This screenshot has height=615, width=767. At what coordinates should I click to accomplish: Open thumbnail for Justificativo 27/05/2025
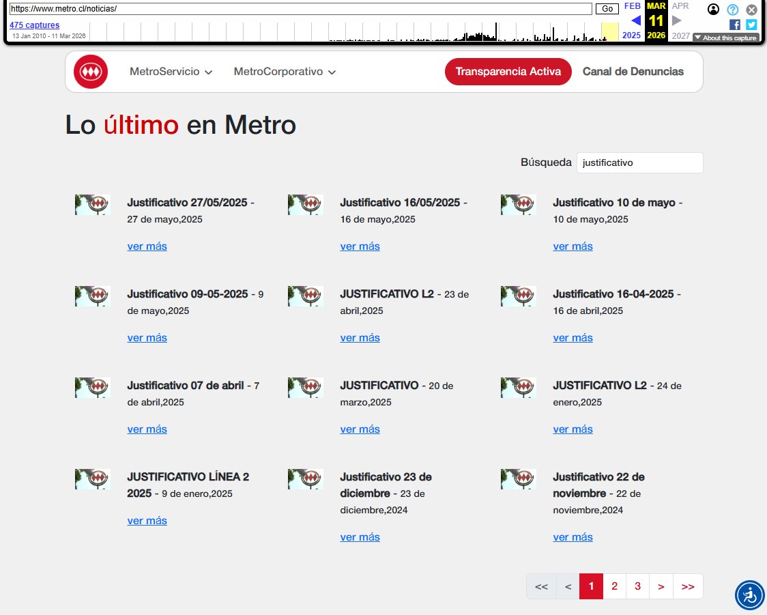pos(92,205)
